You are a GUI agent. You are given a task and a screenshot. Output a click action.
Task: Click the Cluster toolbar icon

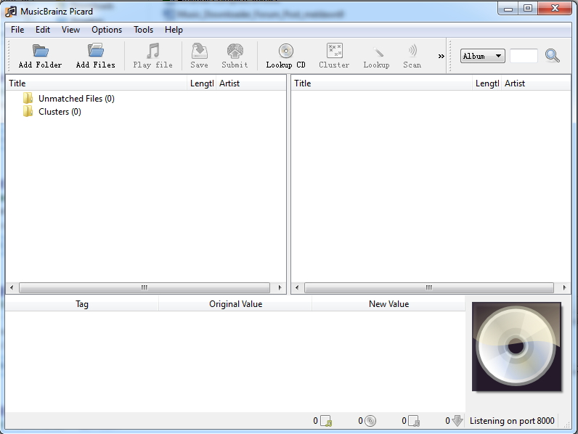[x=334, y=52]
